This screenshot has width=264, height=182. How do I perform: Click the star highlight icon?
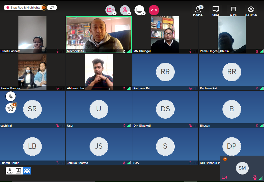tap(11, 108)
